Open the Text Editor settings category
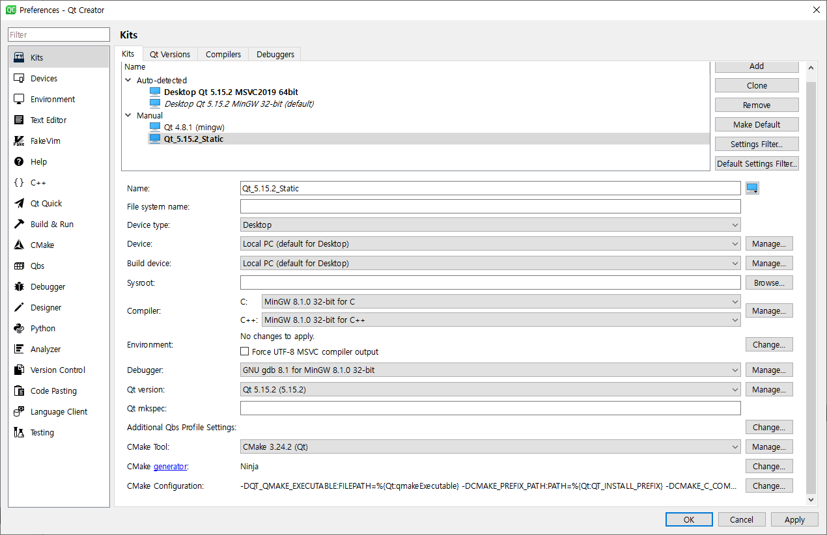 pos(59,120)
